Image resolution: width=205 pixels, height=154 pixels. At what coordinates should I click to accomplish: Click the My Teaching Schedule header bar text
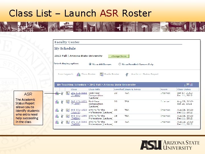point(96,85)
